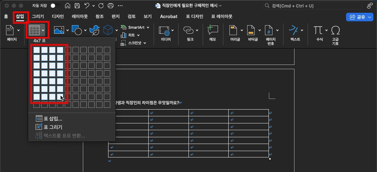Image resolution: width=377 pixels, height=172 pixels.
Task: Click the 텍스트 text icon
Action: [293, 30]
